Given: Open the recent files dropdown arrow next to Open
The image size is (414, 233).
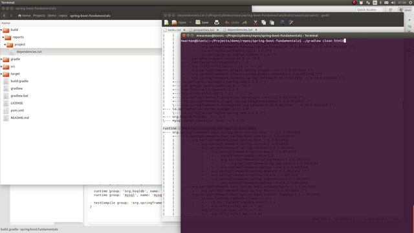Looking at the screenshot, I should pos(190,23).
